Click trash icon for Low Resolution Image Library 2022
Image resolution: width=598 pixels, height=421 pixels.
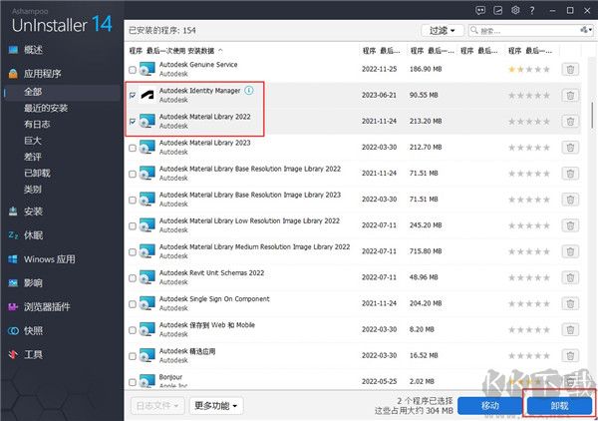[x=570, y=225]
